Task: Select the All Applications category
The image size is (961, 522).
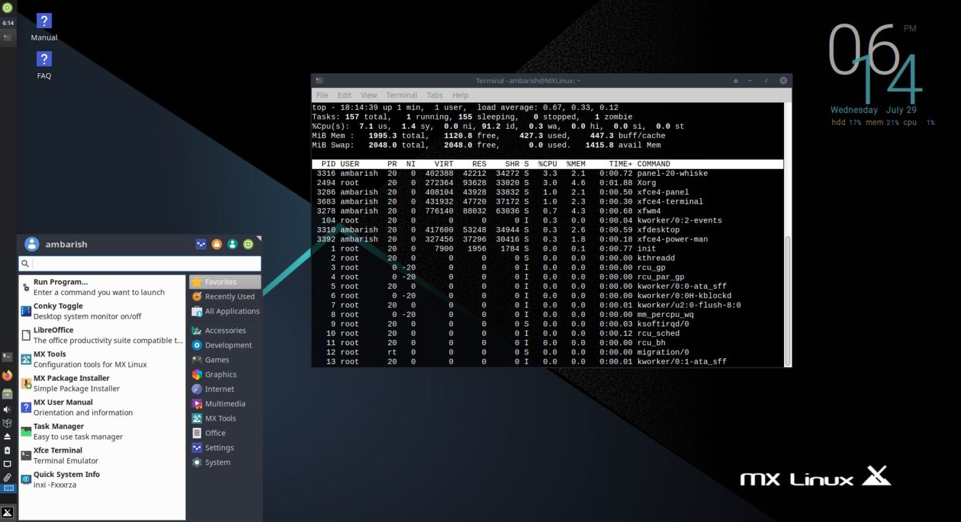Action: (x=225, y=311)
